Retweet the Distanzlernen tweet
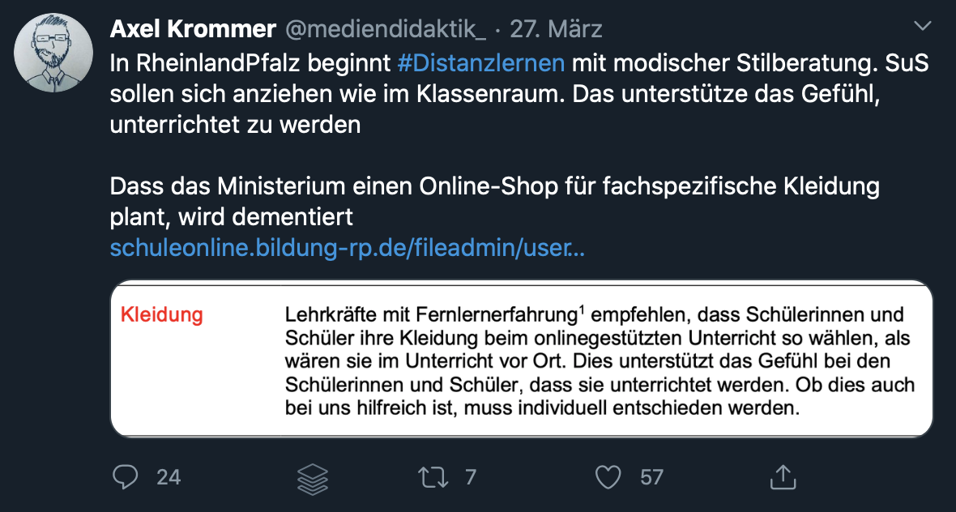The height and width of the screenshot is (512, 956). (x=433, y=477)
